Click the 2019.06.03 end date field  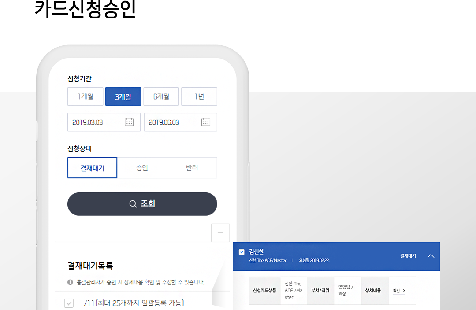click(x=180, y=122)
